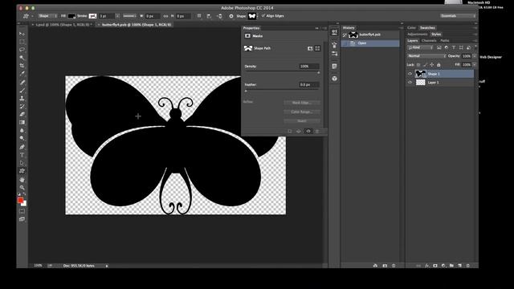The height and width of the screenshot is (289, 514).
Task: Open the Essentials workspace dropdown
Action: coord(458,16)
